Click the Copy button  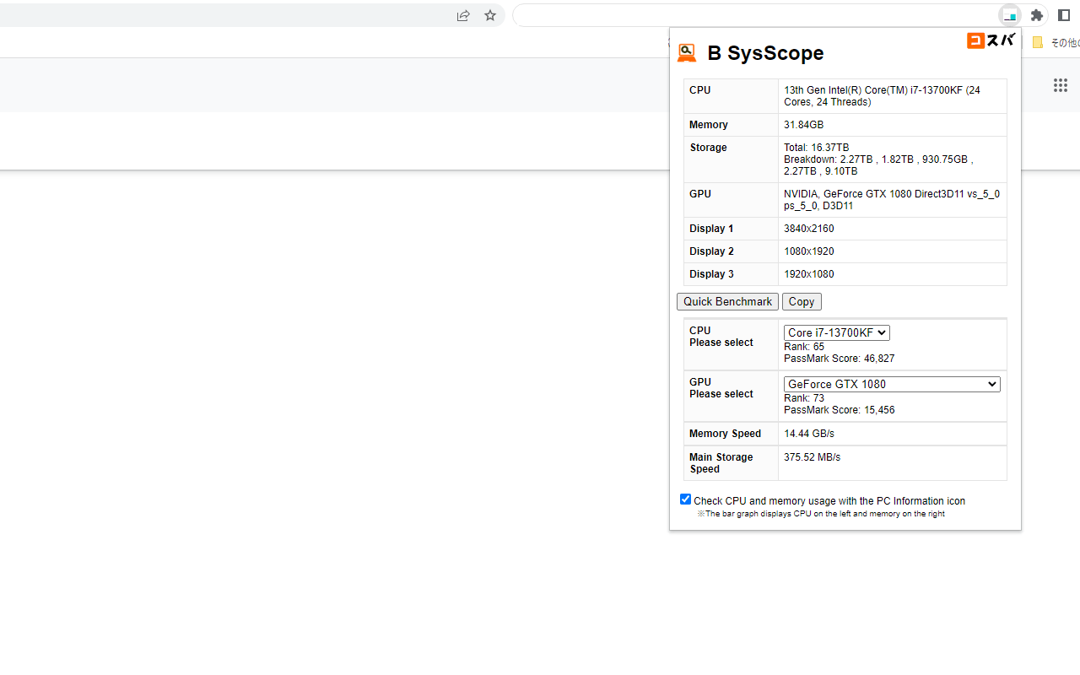pyautogui.click(x=802, y=301)
